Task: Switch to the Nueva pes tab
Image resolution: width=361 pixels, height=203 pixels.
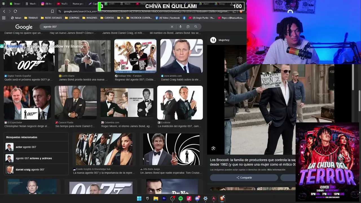Action: (x=78, y=4)
